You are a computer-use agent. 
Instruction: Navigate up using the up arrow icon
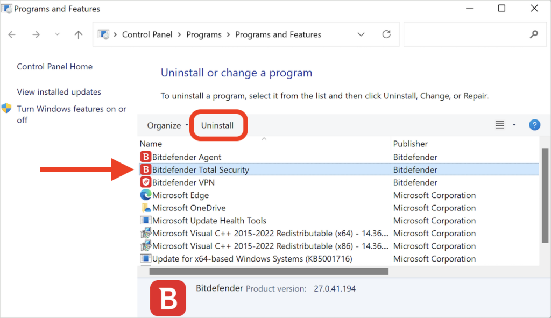click(x=78, y=34)
